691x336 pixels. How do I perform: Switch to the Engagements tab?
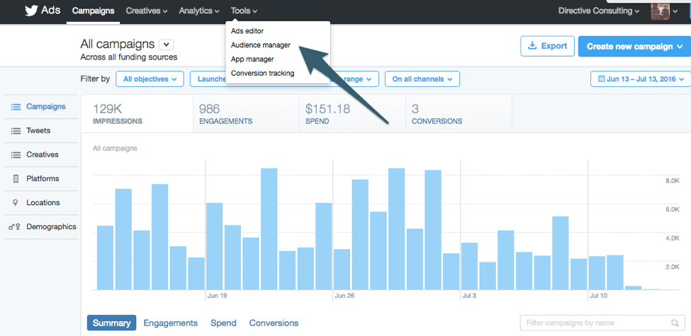coord(170,323)
